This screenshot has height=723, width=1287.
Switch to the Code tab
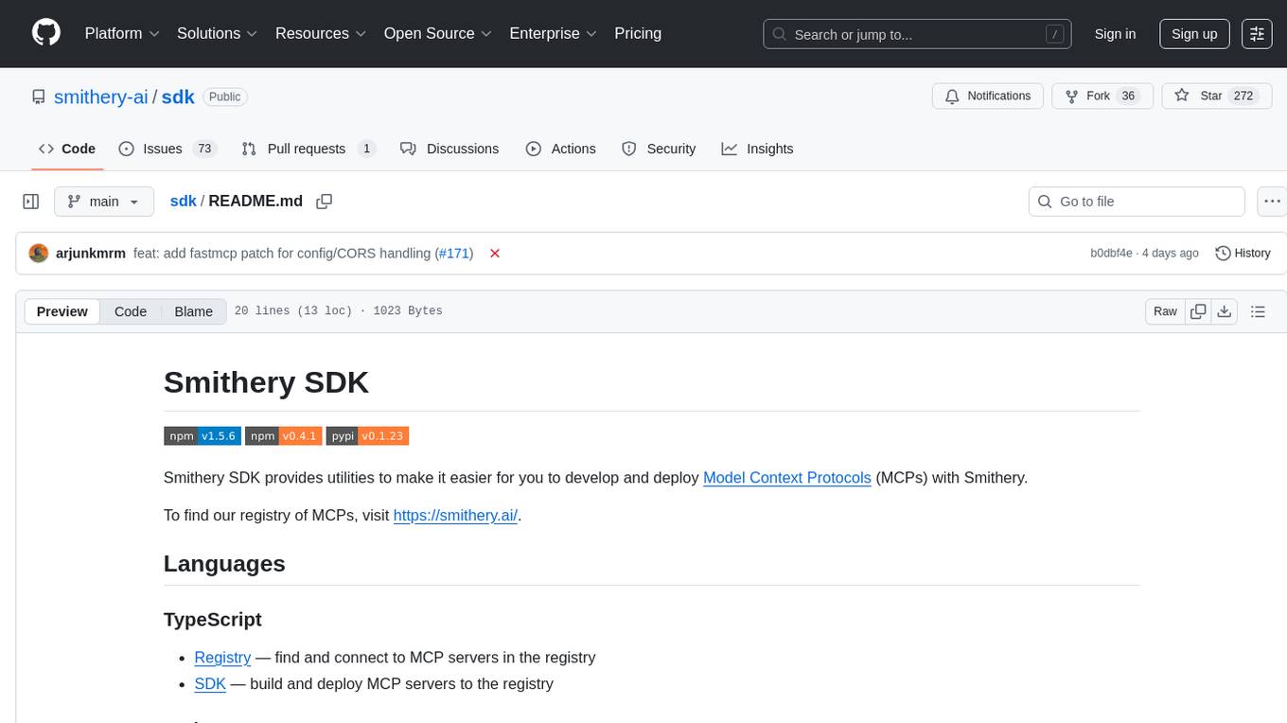(67, 149)
